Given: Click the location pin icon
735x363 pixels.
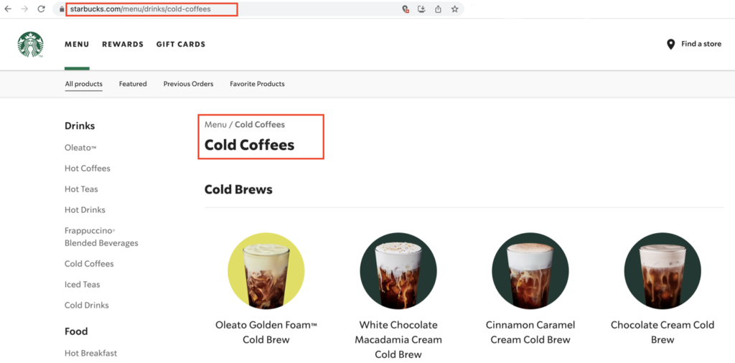Looking at the screenshot, I should pos(671,44).
